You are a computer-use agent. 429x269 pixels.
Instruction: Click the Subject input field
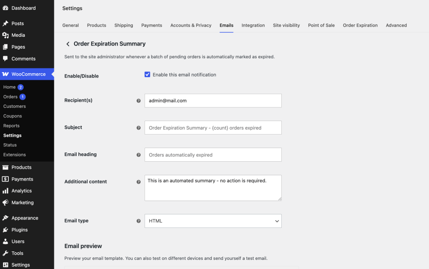tap(213, 127)
